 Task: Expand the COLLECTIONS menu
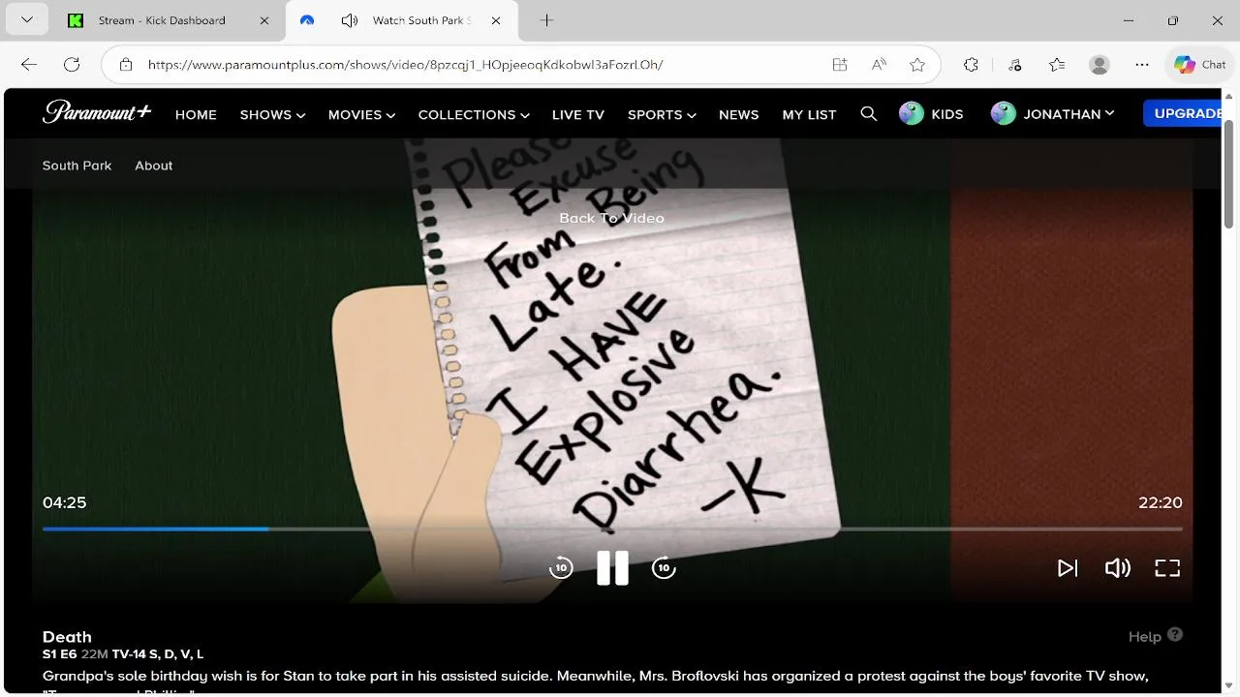(474, 114)
